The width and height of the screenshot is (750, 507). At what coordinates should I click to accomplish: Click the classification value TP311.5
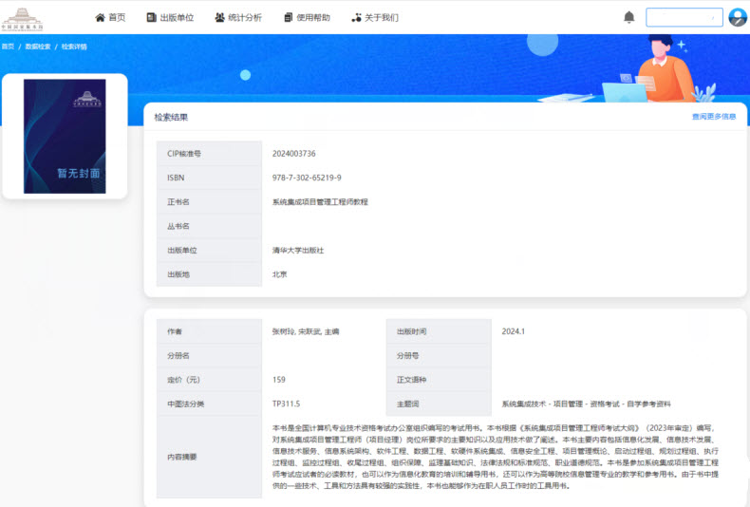[x=286, y=404]
